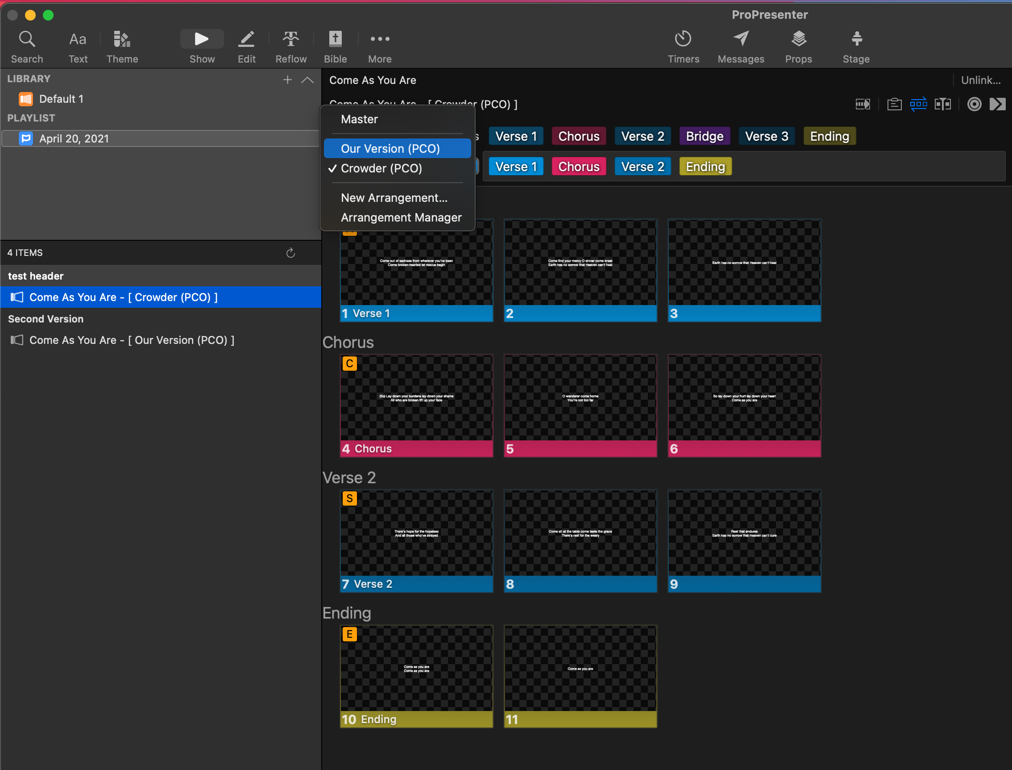Click Verse 2 in arrangement sequence
The image size is (1012, 770).
[x=643, y=167]
